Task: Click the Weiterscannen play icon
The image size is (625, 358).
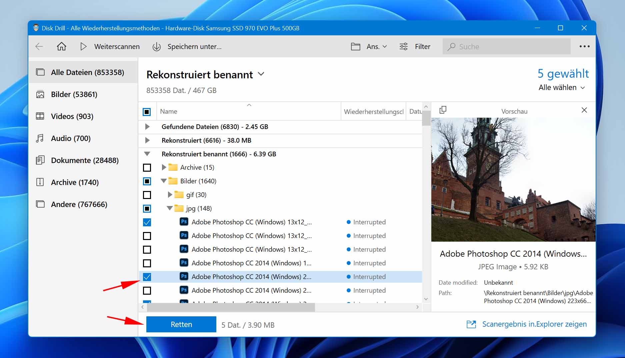Action: 83,46
